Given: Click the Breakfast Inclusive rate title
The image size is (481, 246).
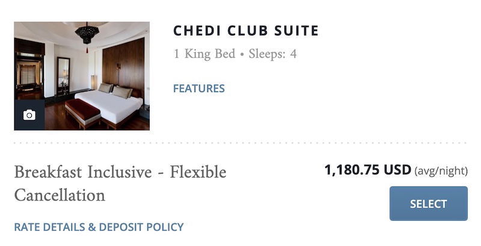Looking at the screenshot, I should pos(120,183).
